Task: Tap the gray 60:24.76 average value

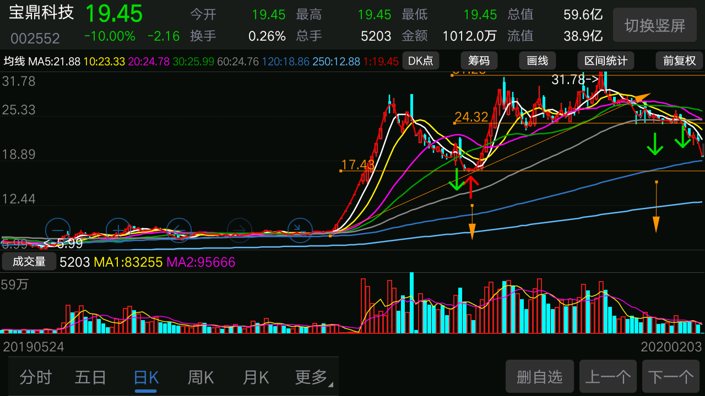Action: (x=239, y=61)
